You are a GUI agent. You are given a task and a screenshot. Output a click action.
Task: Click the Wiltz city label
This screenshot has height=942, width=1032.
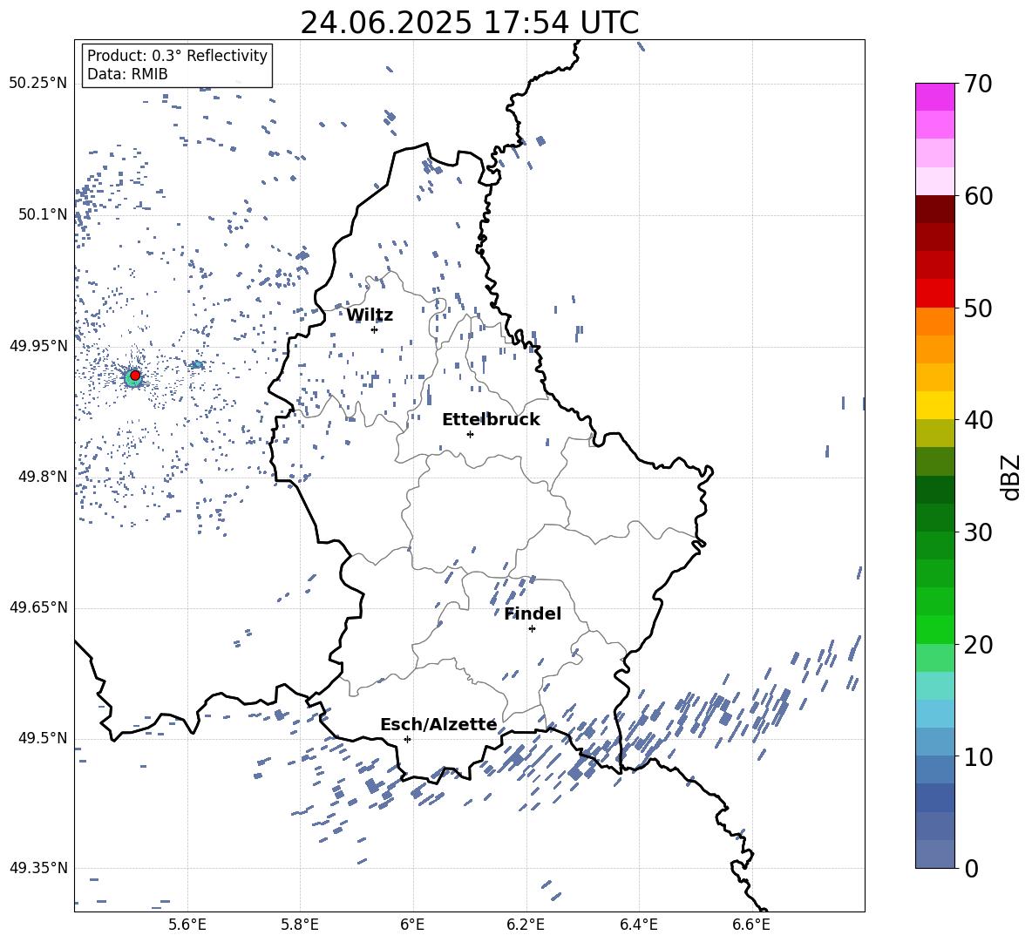[370, 315]
